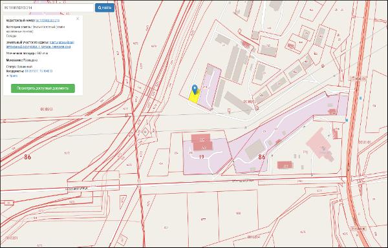388x248 pixels.
Task: Click gray building inside lilac parcel 86
Action: tap(255, 149)
